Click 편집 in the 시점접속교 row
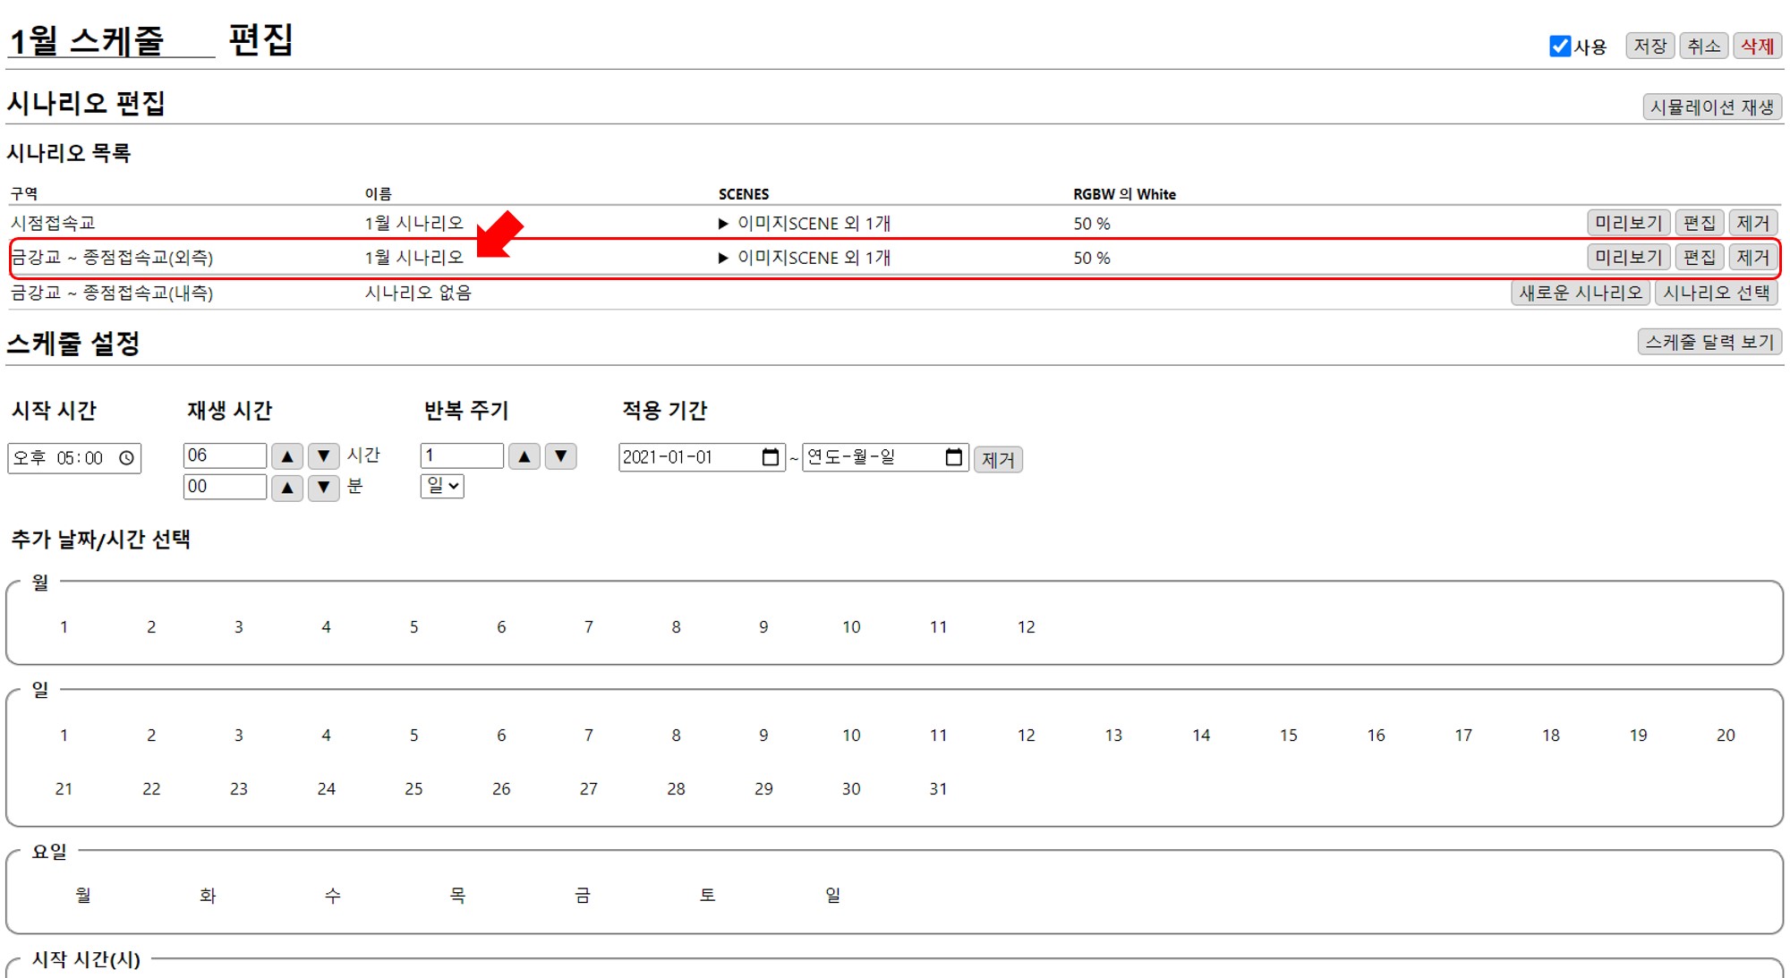 [x=1699, y=223]
